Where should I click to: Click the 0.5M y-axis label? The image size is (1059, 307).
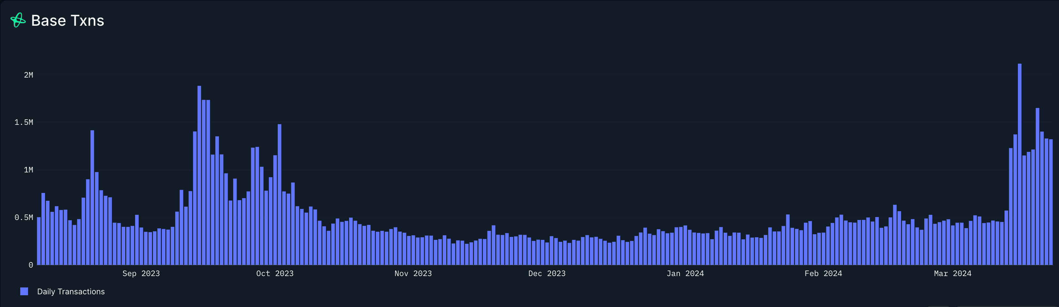point(24,217)
